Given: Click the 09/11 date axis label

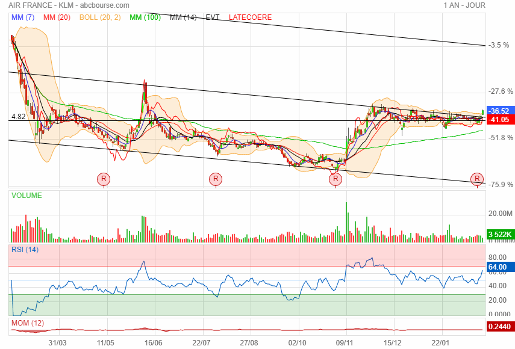Looking at the screenshot, I should tap(344, 343).
